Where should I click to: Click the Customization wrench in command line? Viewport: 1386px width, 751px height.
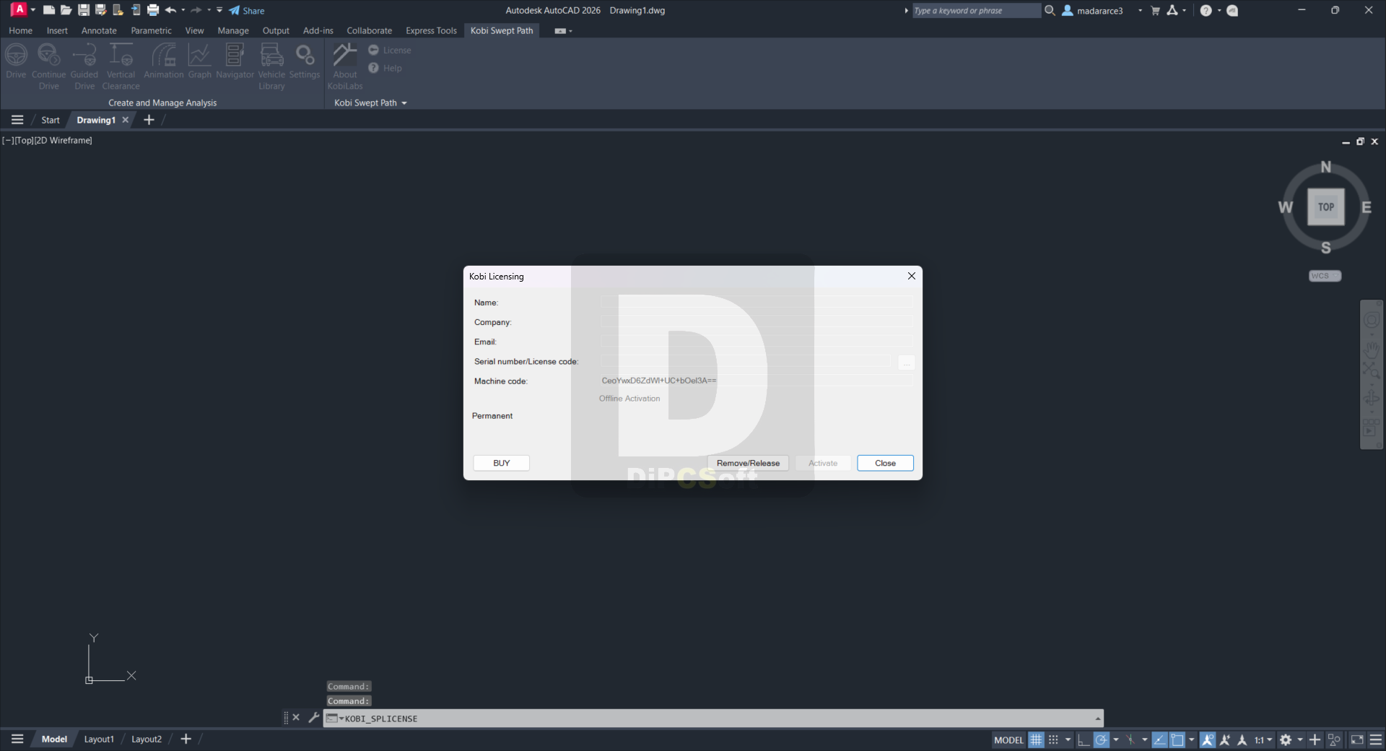pyautogui.click(x=313, y=718)
